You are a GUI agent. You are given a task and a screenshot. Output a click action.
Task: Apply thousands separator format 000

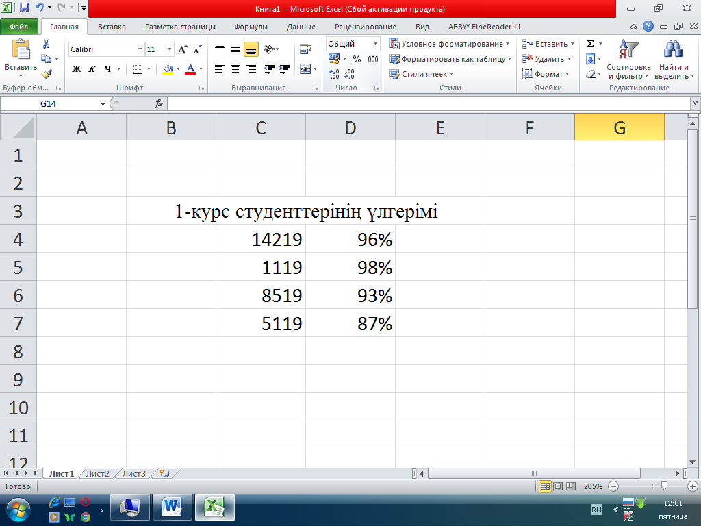pos(373,59)
